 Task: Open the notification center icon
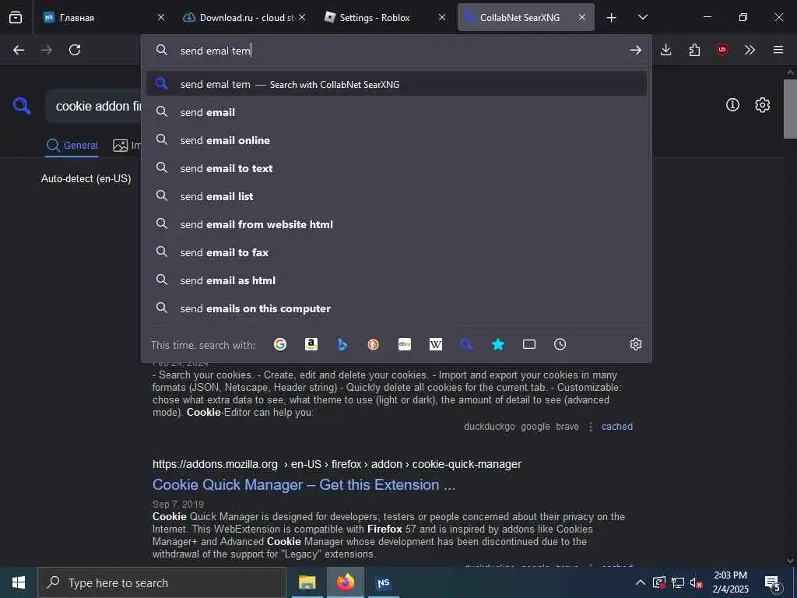pyautogui.click(x=773, y=583)
